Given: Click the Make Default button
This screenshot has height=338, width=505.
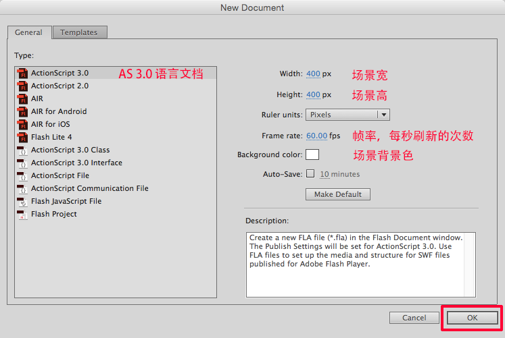Looking at the screenshot, I should 338,194.
